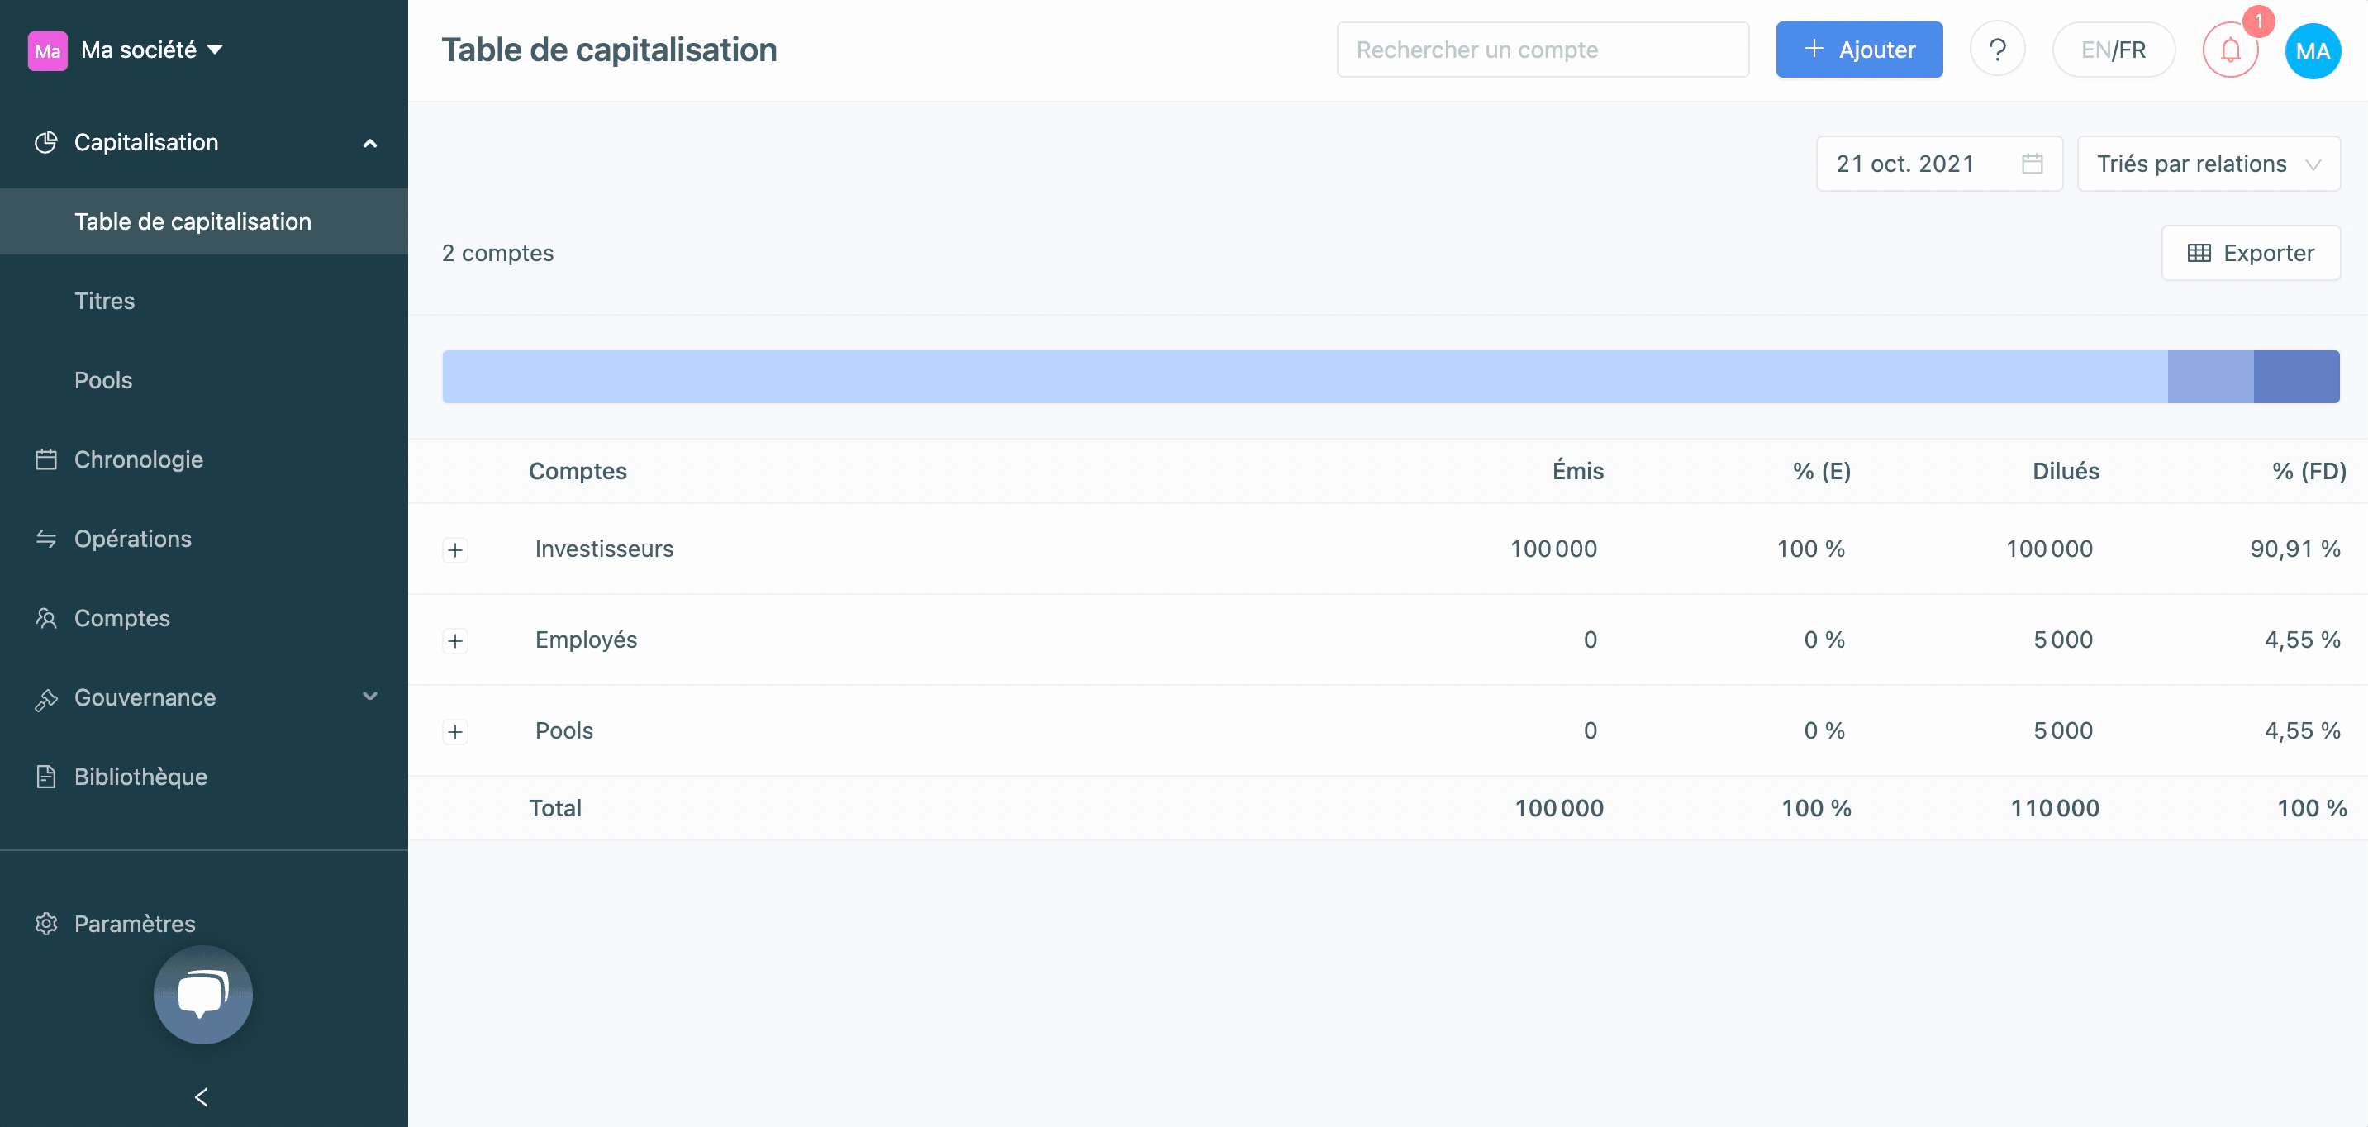This screenshot has width=2368, height=1127.
Task: Expand the Investisseurs row
Action: [x=455, y=549]
